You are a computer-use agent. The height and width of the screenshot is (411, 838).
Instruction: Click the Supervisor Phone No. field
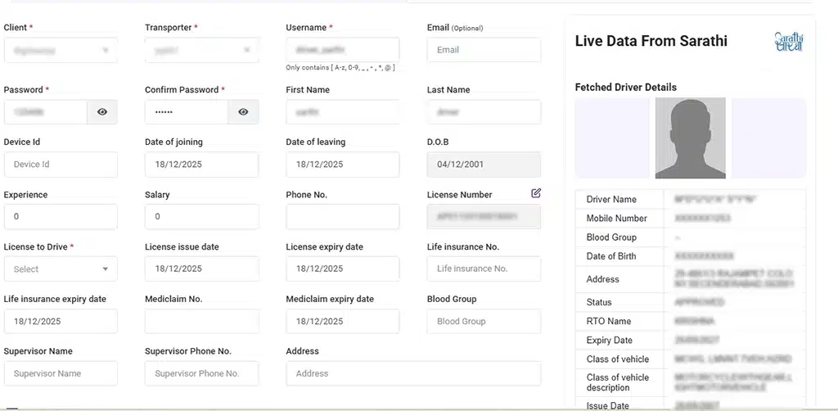pyautogui.click(x=201, y=373)
